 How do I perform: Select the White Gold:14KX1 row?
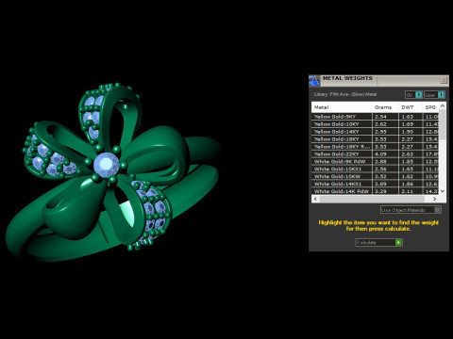point(376,184)
